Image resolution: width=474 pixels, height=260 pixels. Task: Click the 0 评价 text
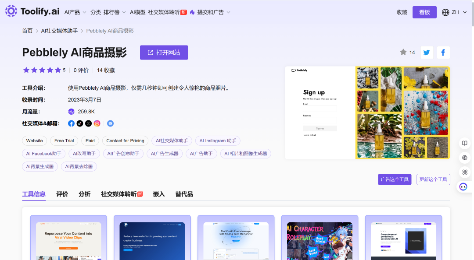point(81,70)
